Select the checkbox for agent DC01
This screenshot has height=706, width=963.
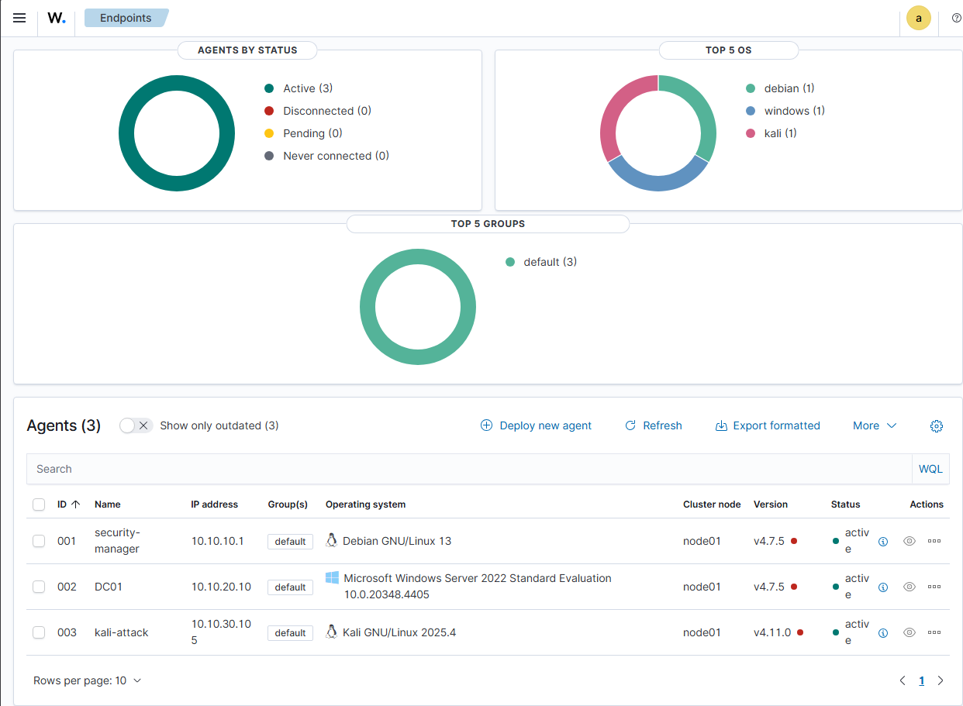[x=39, y=587]
